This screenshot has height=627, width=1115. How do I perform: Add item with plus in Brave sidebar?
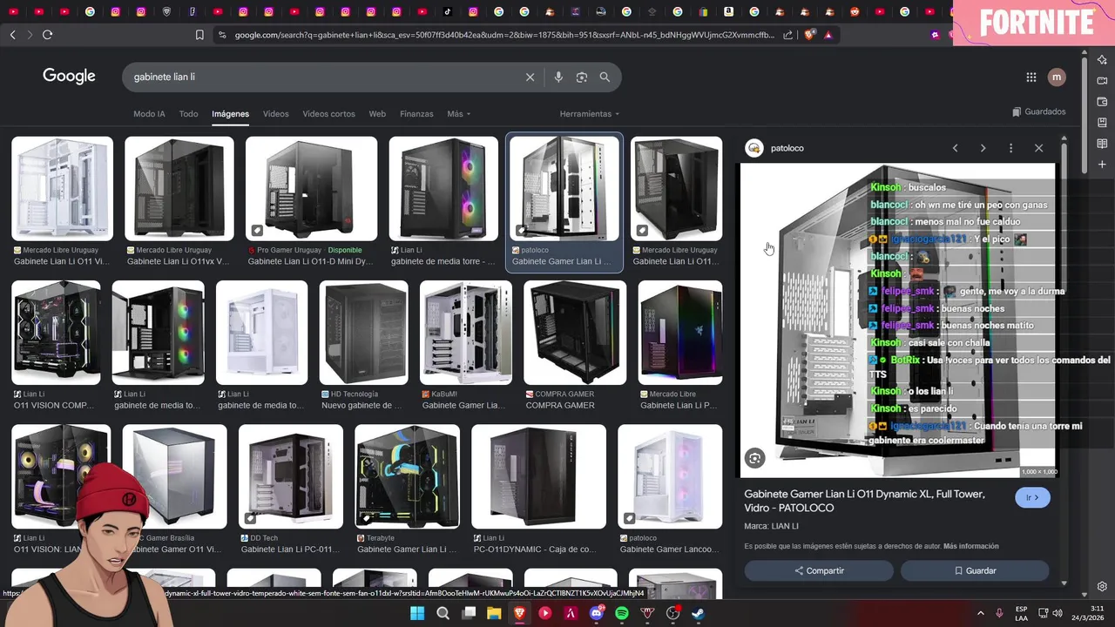point(1102,165)
